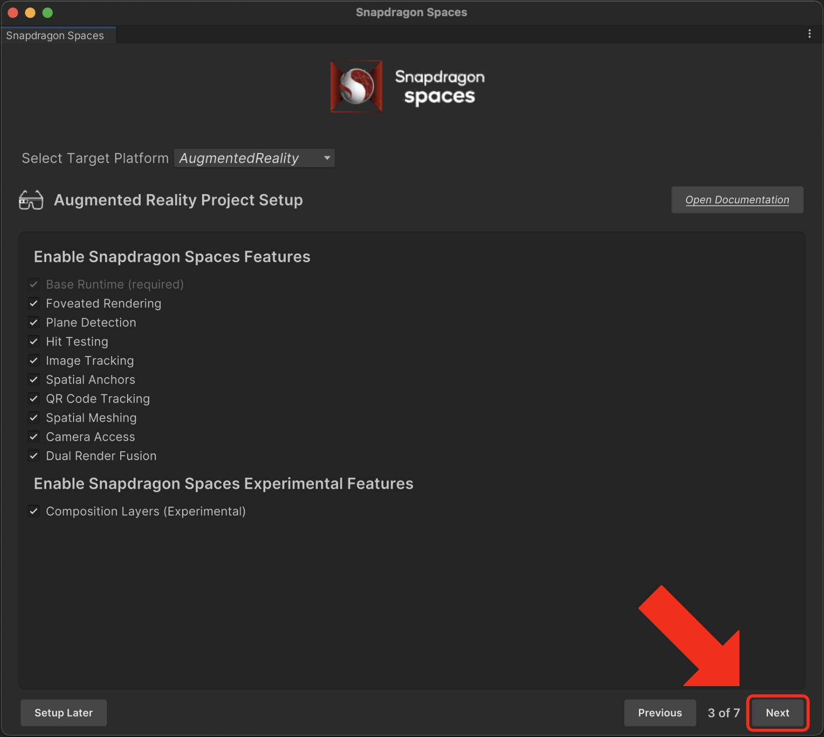Screen dimensions: 824x737
Task: Toggle the Spatial Meshing checkbox
Action: point(34,418)
